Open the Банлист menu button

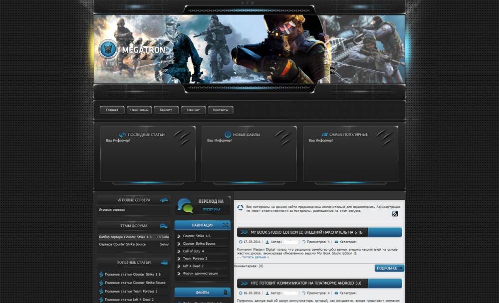click(x=166, y=110)
